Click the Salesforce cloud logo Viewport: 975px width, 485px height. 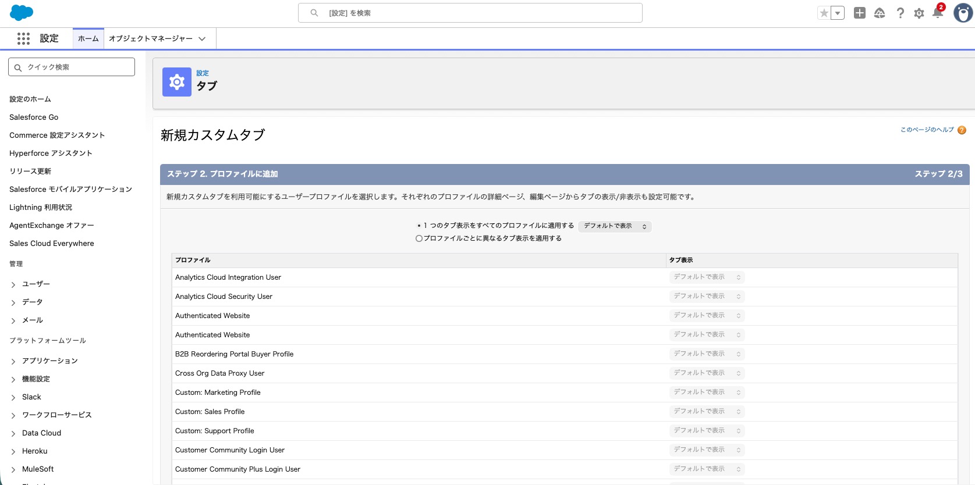pos(22,13)
